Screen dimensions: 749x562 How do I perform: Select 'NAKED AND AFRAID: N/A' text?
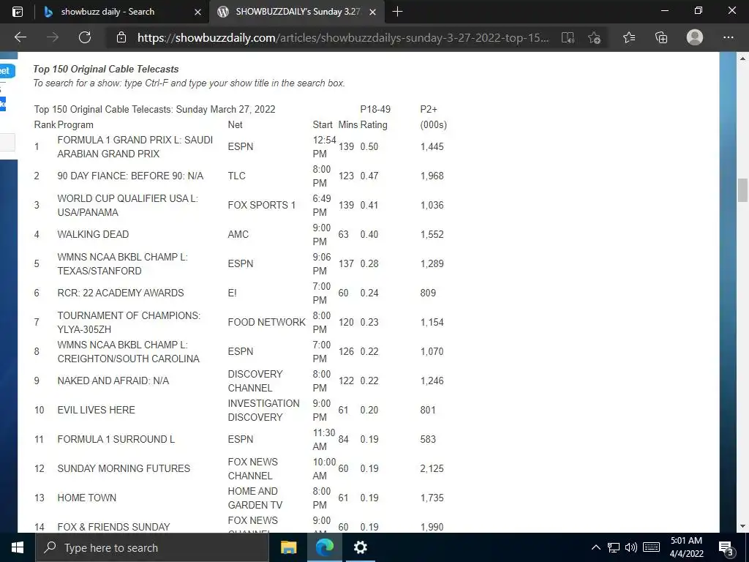(x=113, y=381)
